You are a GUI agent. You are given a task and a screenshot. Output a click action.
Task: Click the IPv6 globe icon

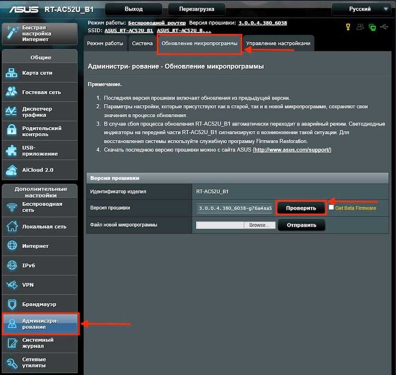[x=12, y=265]
